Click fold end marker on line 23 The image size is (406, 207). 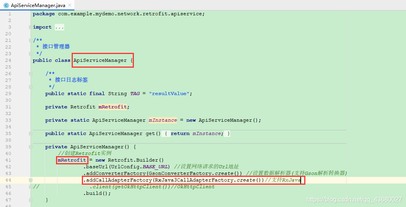click(31, 54)
